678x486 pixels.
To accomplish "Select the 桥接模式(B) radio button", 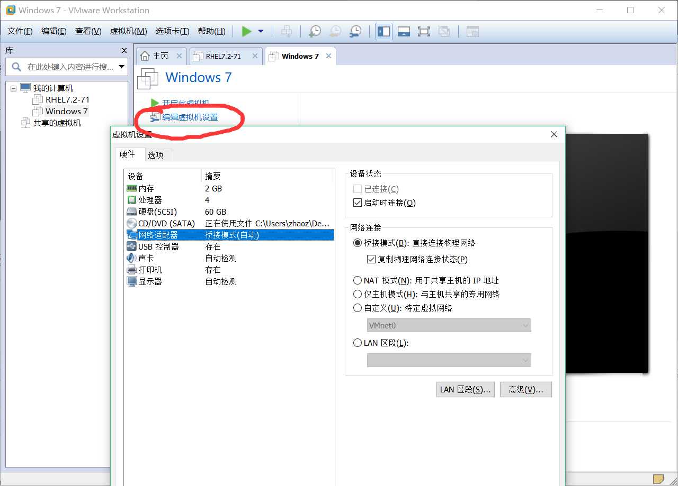I will (358, 243).
